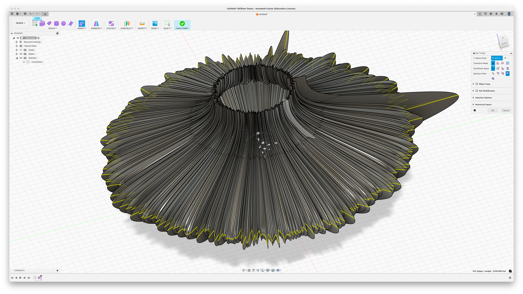Open the CONSTRUCT menu
The image size is (523, 294).
point(127,28)
